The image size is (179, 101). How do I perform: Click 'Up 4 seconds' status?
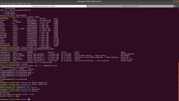pos(66,54)
